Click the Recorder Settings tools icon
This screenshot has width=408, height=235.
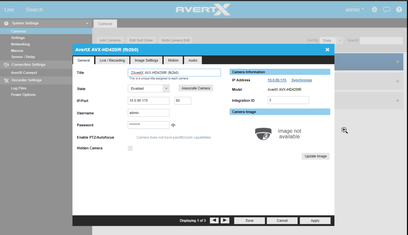click(x=6, y=80)
